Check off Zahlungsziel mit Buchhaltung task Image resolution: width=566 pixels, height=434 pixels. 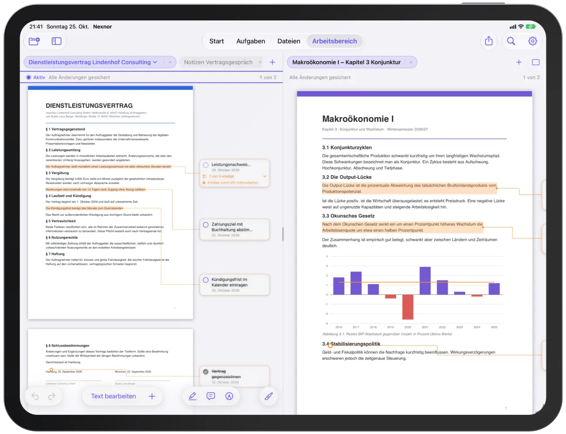(x=206, y=225)
